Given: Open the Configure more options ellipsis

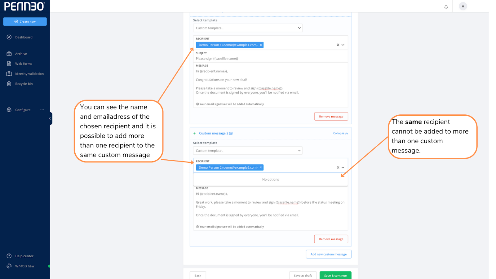Looking at the screenshot, I should 42,110.
